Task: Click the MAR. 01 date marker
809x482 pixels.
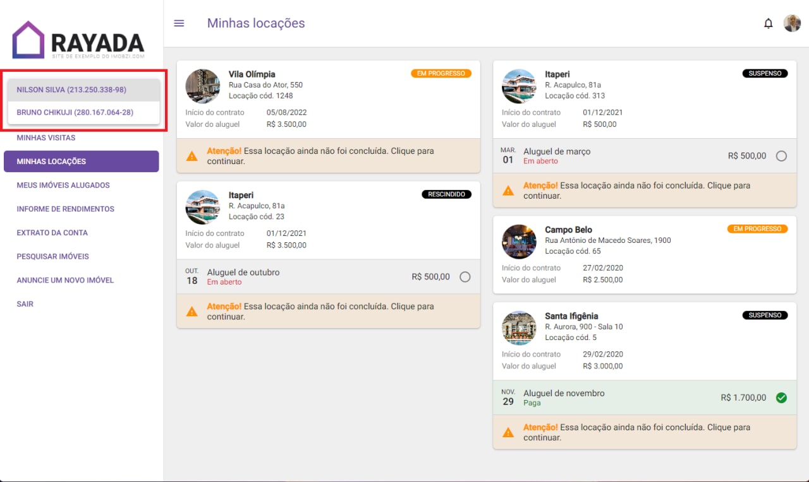Action: pos(508,156)
